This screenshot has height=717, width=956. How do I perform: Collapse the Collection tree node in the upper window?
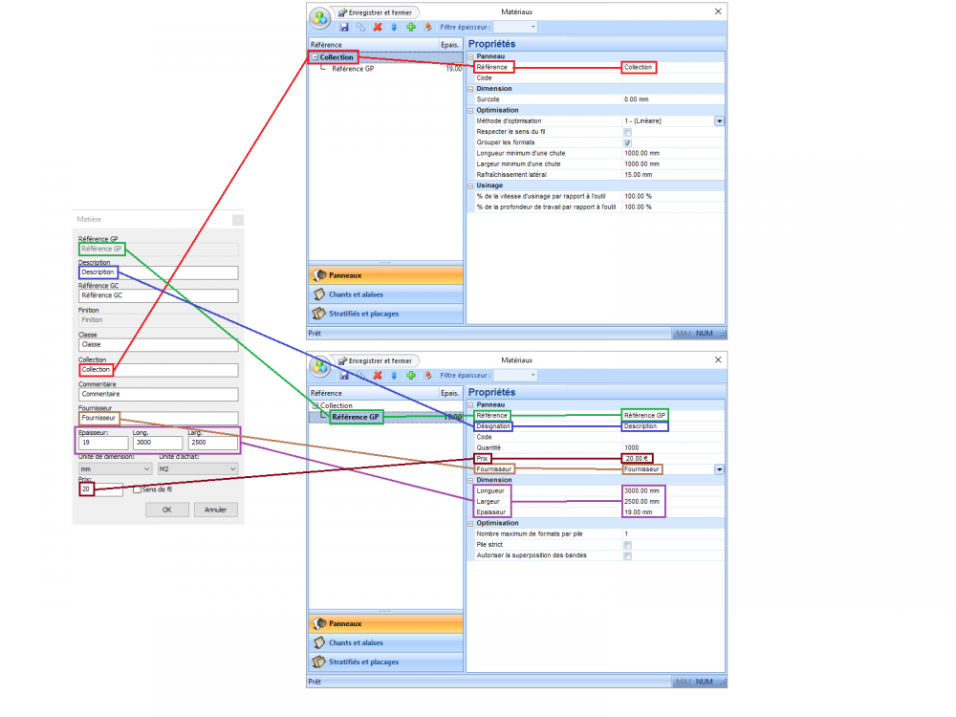click(x=315, y=57)
